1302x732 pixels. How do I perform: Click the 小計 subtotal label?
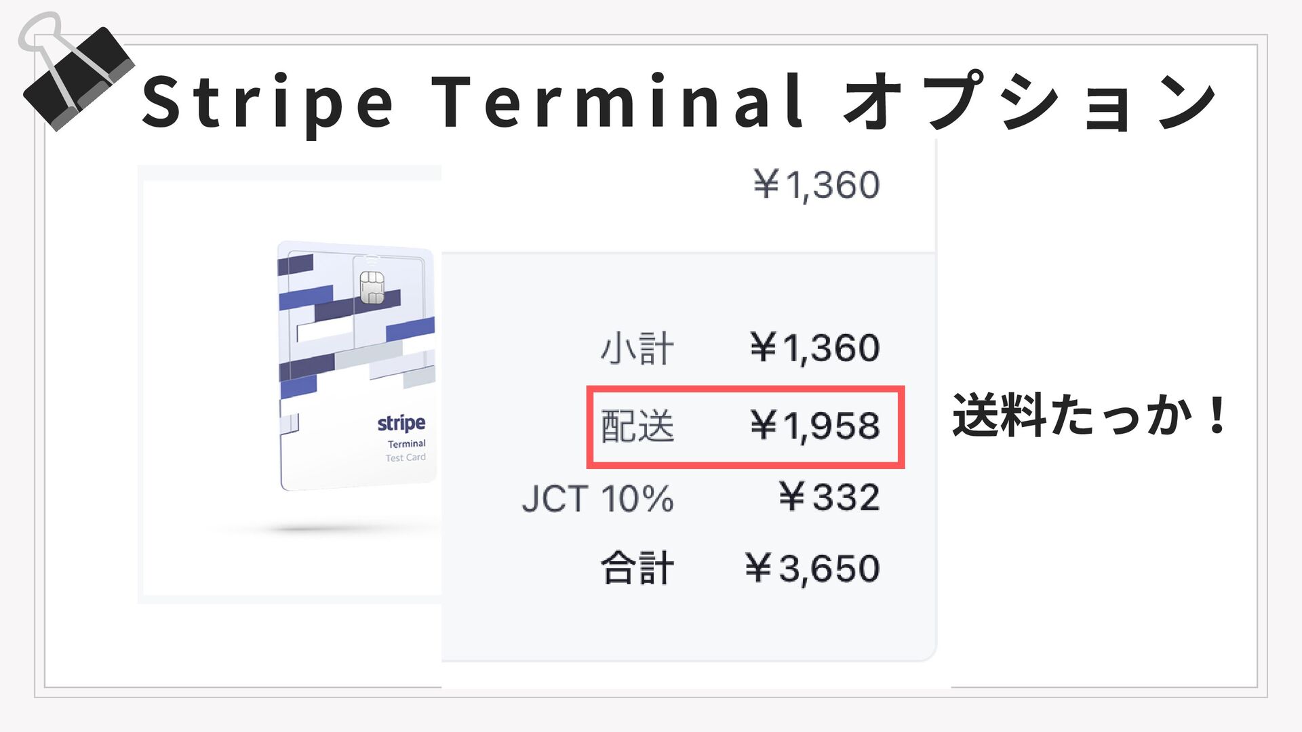pyautogui.click(x=637, y=349)
